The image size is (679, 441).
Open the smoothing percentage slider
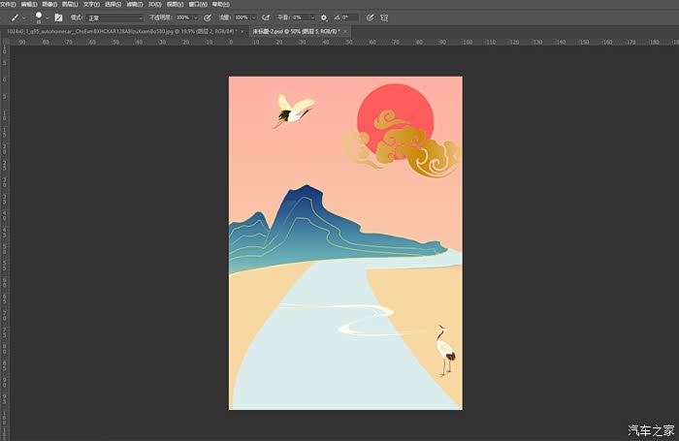pos(313,17)
